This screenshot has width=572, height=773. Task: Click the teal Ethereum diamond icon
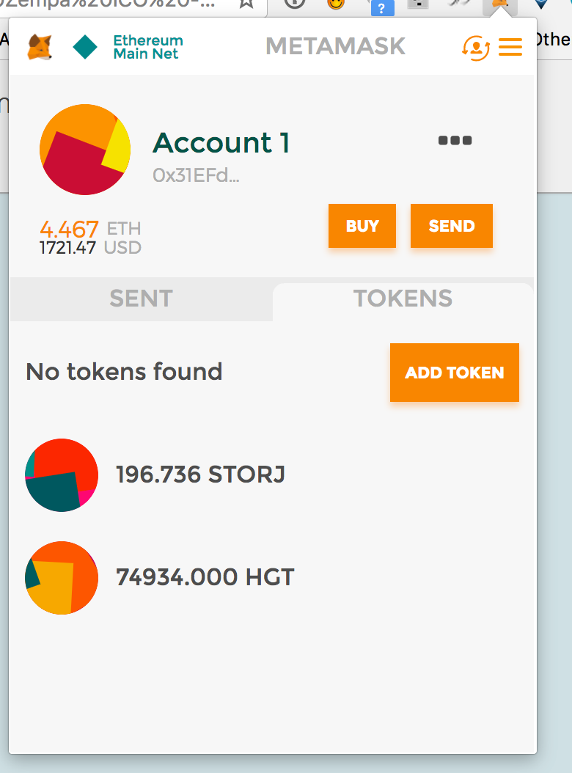[x=85, y=47]
